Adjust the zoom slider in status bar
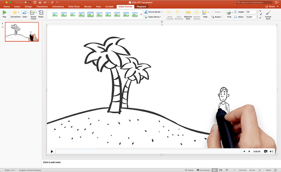281x172 pixels. click(247, 170)
